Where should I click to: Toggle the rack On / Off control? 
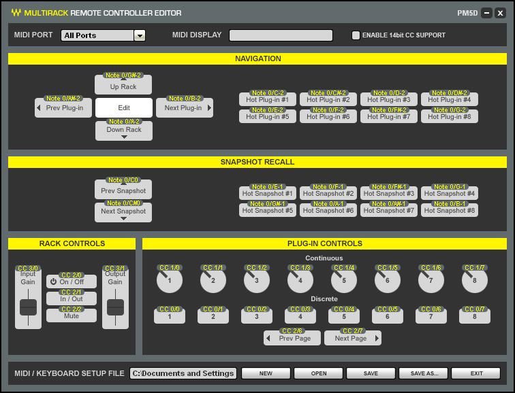tap(72, 281)
